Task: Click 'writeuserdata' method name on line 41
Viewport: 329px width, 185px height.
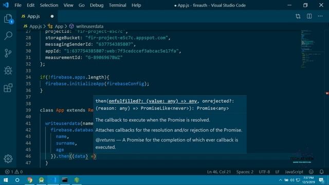Action: 63,123
